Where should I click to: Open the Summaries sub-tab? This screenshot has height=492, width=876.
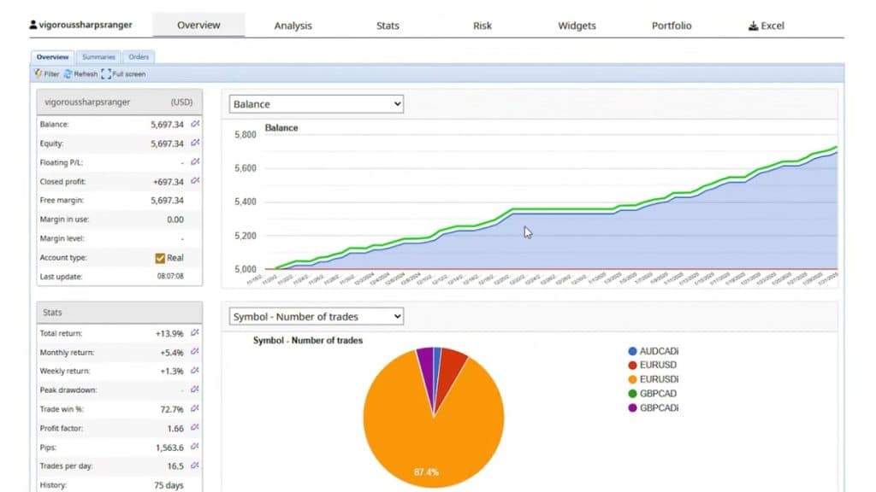(x=98, y=57)
